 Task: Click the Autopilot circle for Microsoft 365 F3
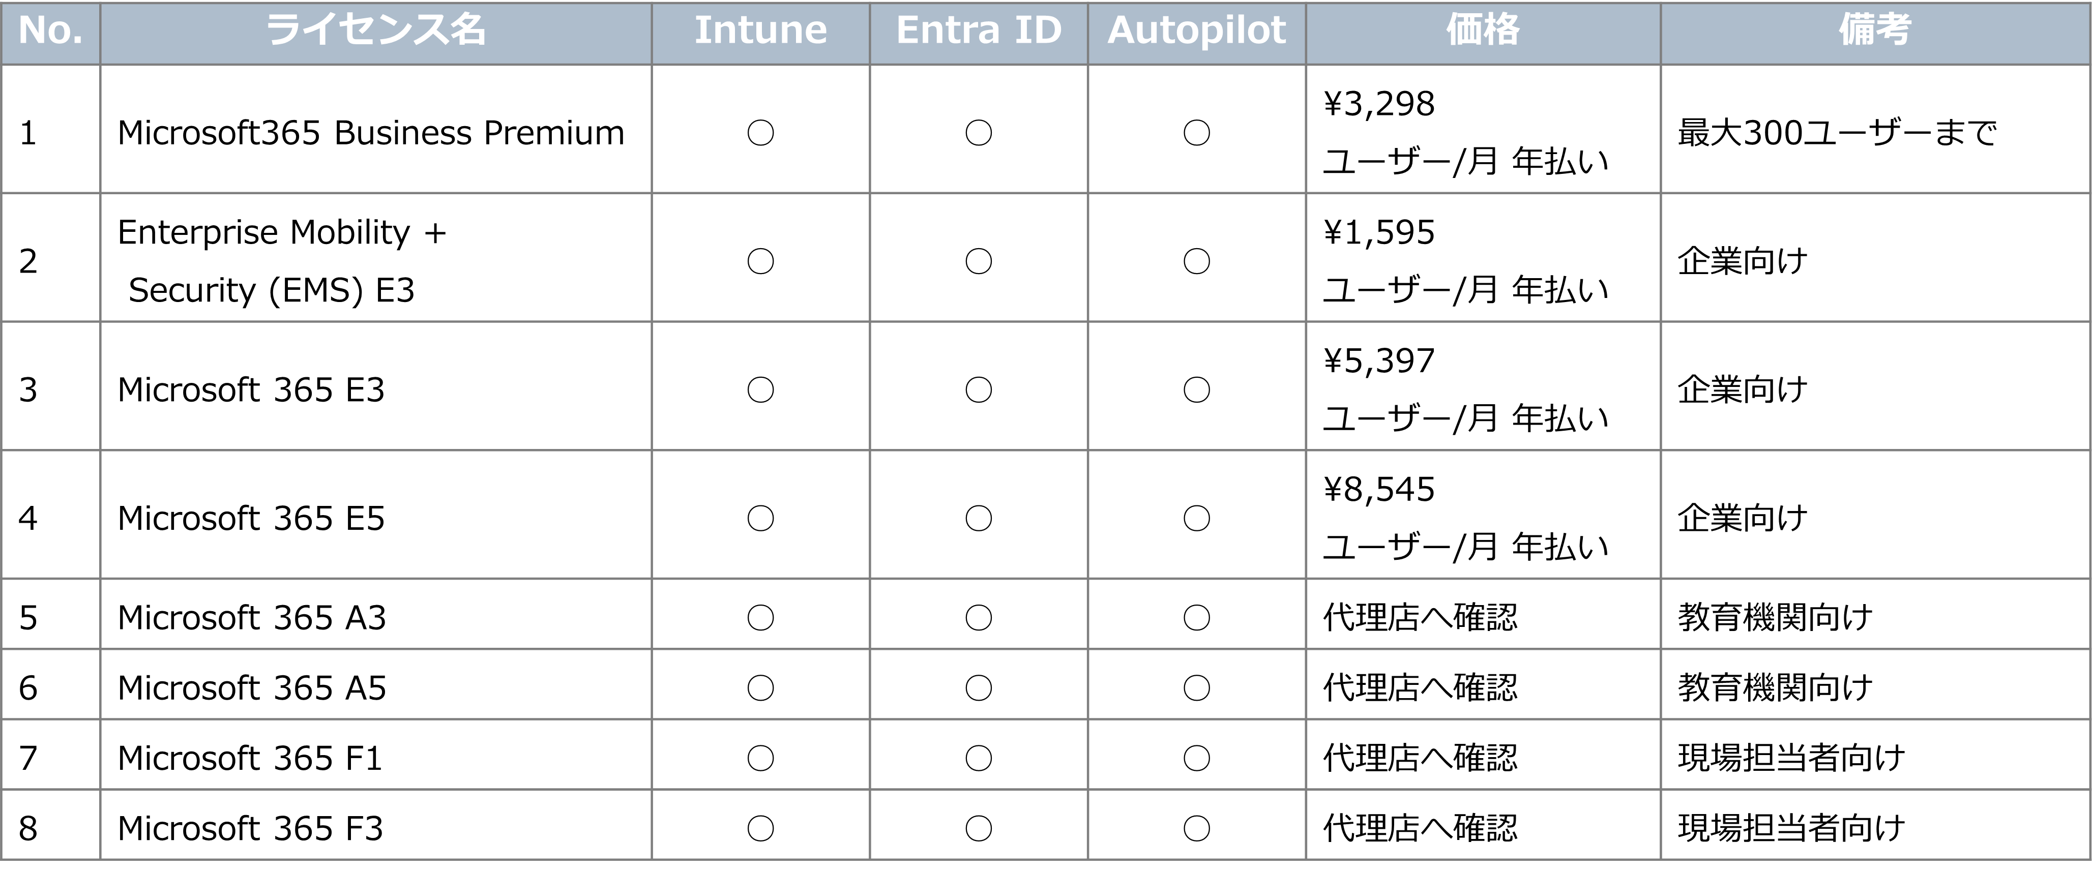tap(1197, 828)
